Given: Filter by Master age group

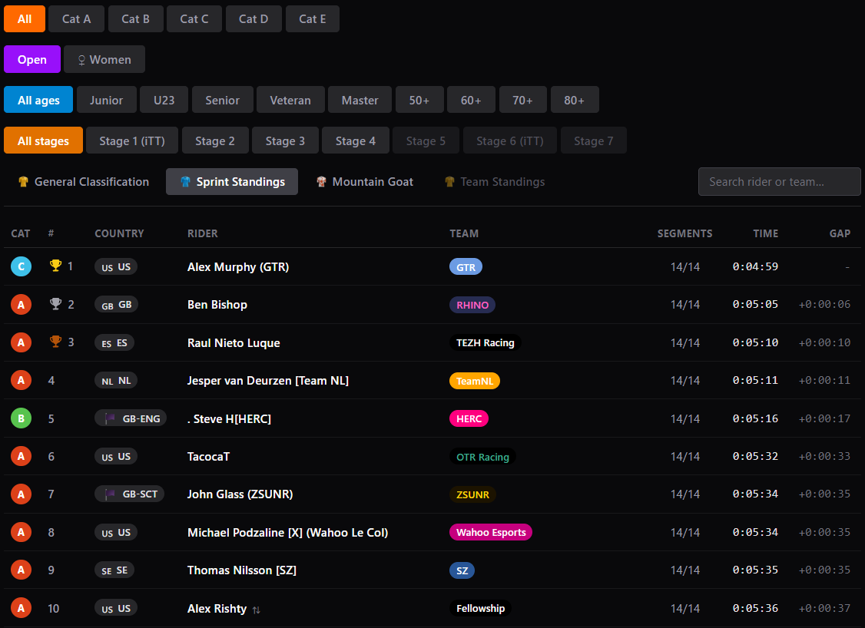Looking at the screenshot, I should click(x=360, y=100).
